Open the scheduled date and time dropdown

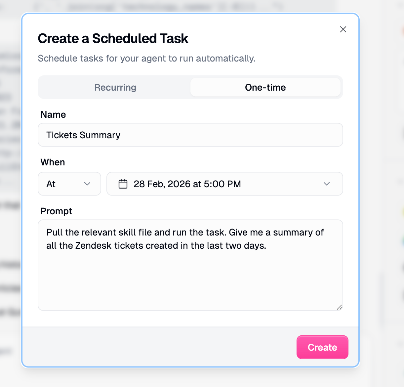pos(225,184)
